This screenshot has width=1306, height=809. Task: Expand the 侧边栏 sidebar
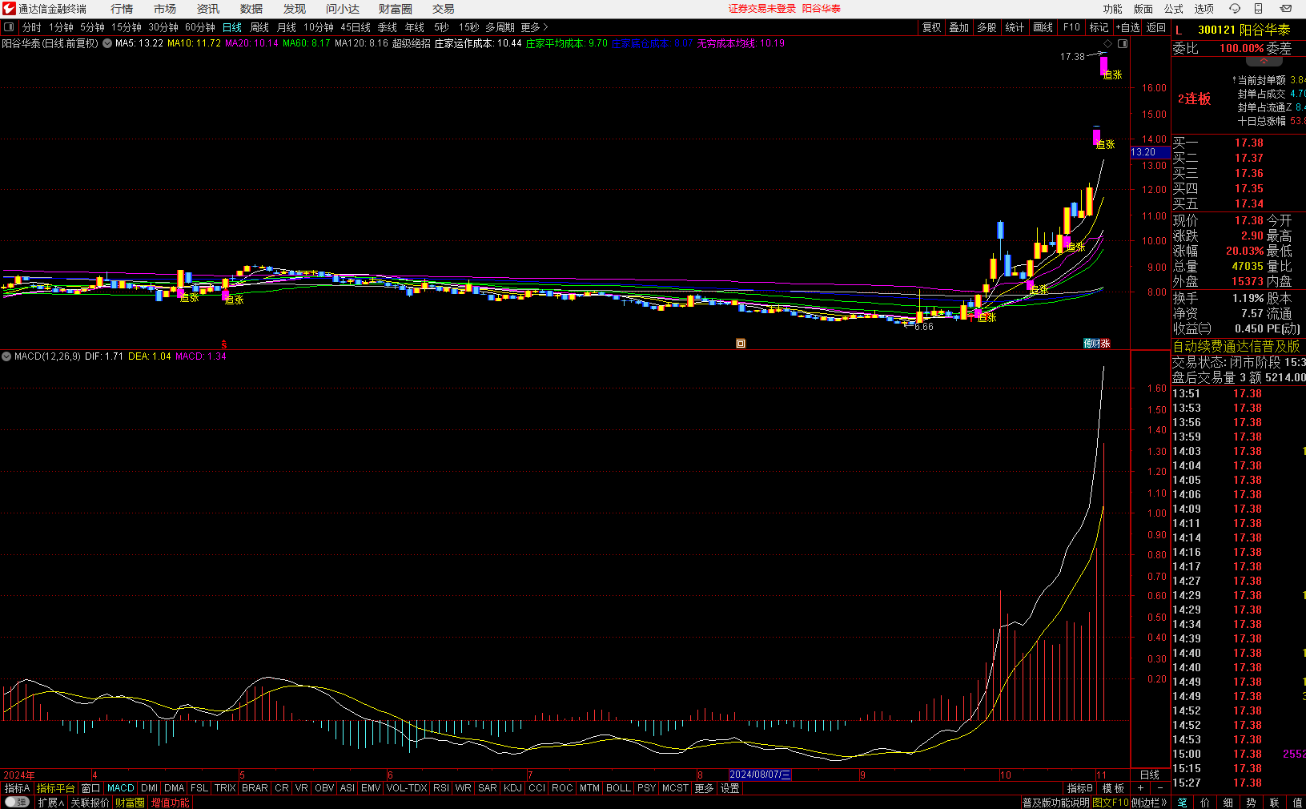point(1150,803)
